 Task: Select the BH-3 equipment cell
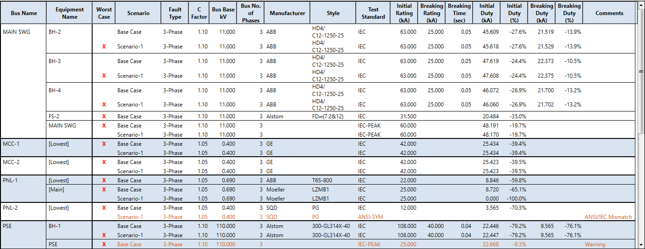point(70,68)
